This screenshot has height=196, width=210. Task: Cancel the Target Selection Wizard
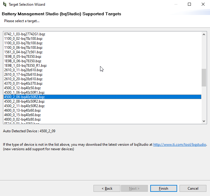click(x=193, y=189)
